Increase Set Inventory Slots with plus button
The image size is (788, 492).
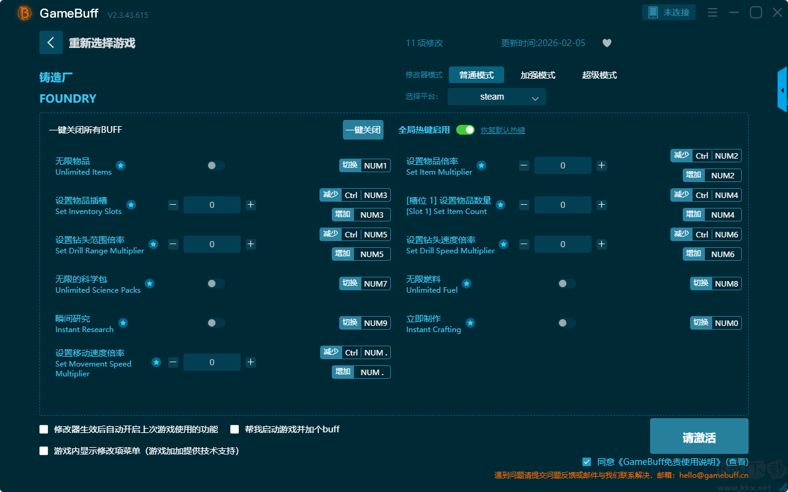pyautogui.click(x=251, y=205)
